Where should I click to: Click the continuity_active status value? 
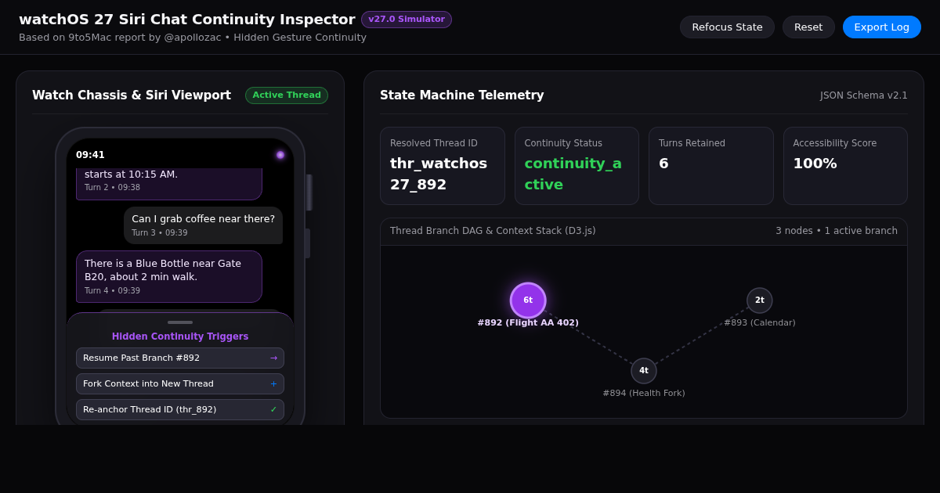pos(573,174)
